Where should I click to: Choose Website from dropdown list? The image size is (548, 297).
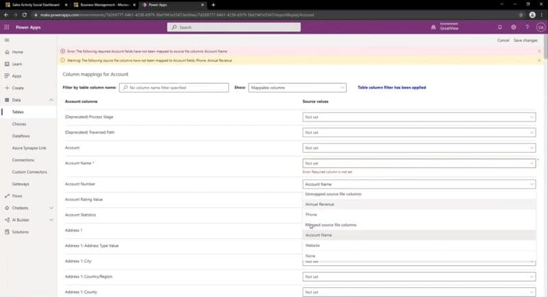(x=419, y=246)
